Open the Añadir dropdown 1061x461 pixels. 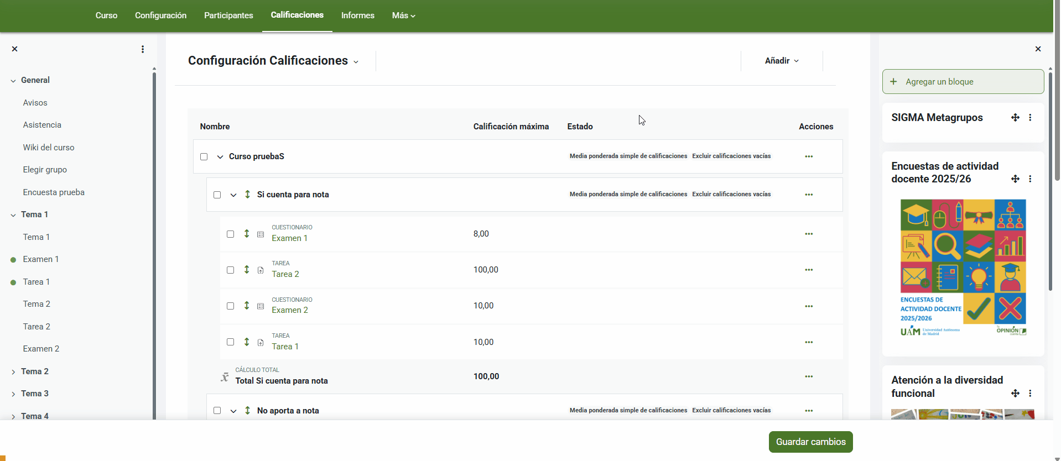781,61
